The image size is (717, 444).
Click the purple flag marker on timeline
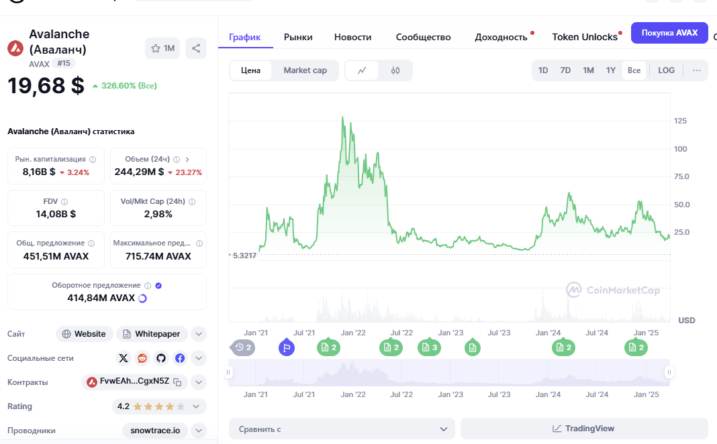287,348
